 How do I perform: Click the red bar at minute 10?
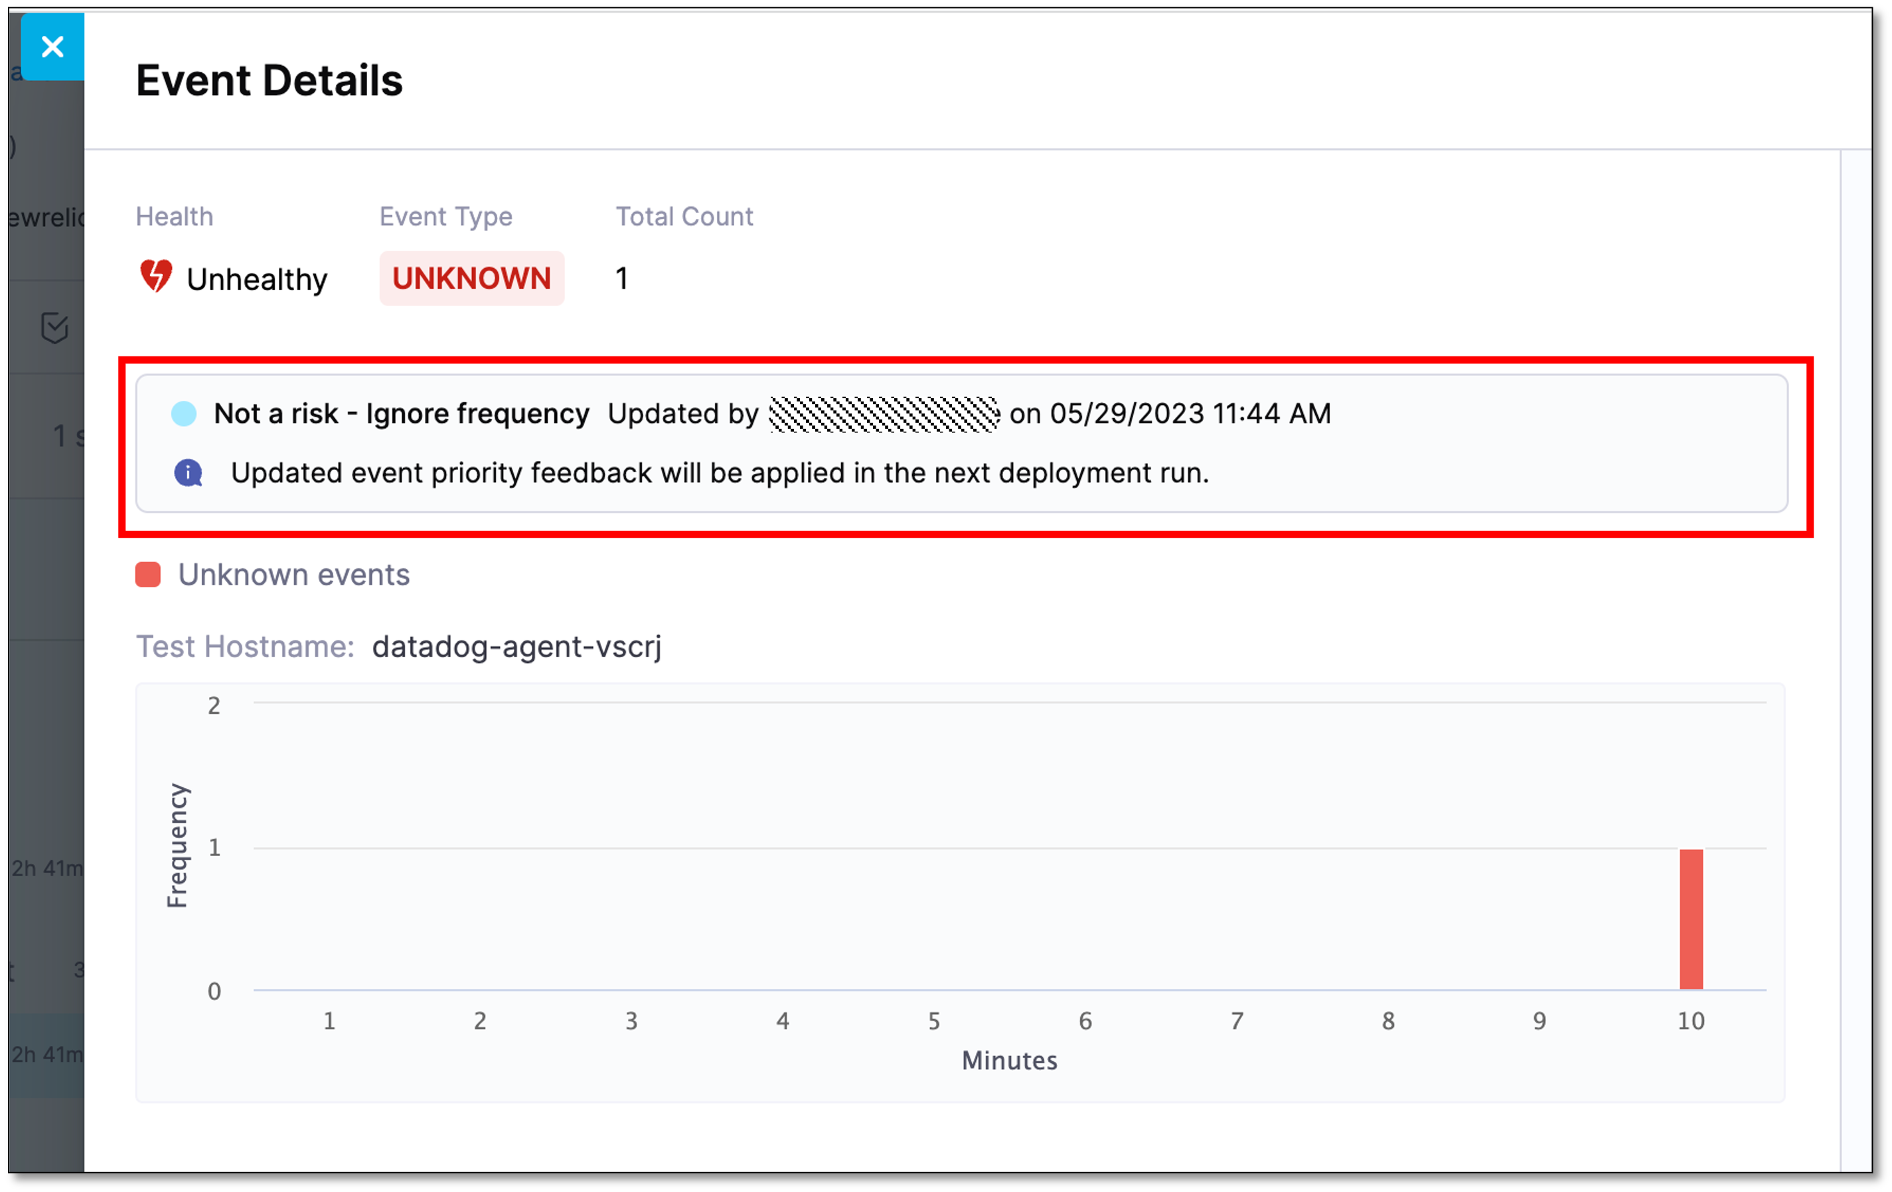point(1691,919)
